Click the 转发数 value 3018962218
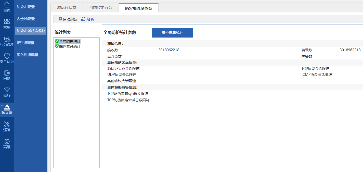Viewport: 363px width, 172px height. [x=350, y=50]
